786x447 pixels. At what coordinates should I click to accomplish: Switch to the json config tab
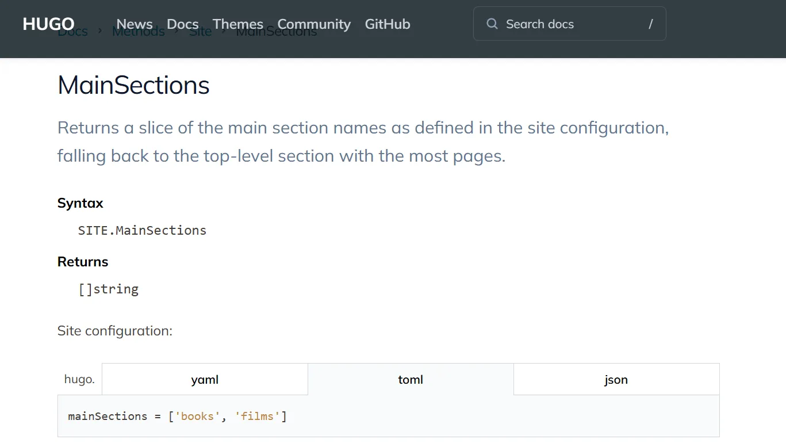(616, 379)
